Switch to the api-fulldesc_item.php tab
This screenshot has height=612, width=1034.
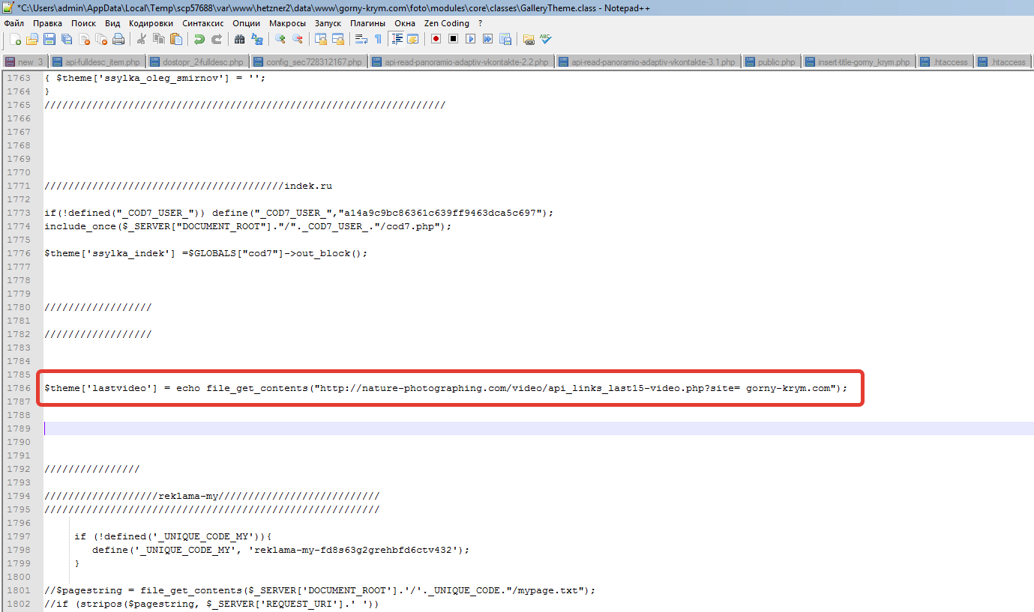tap(97, 62)
